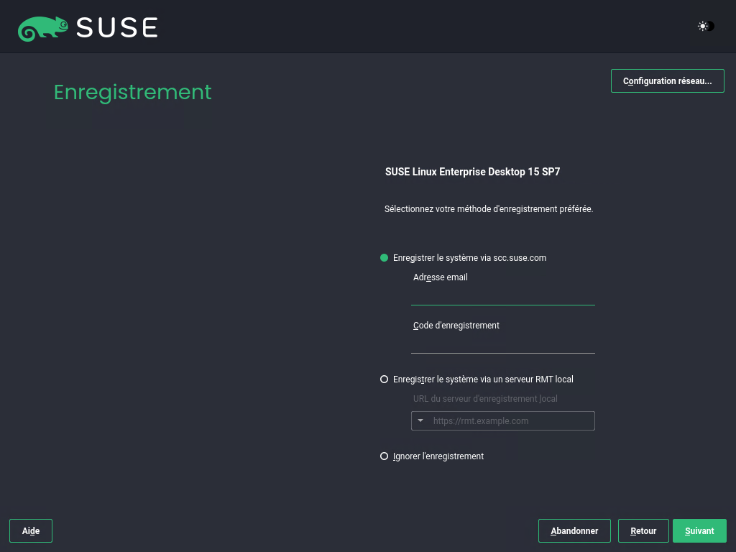Select register via scc.suse.com option
The width and height of the screenshot is (736, 552).
tap(385, 258)
